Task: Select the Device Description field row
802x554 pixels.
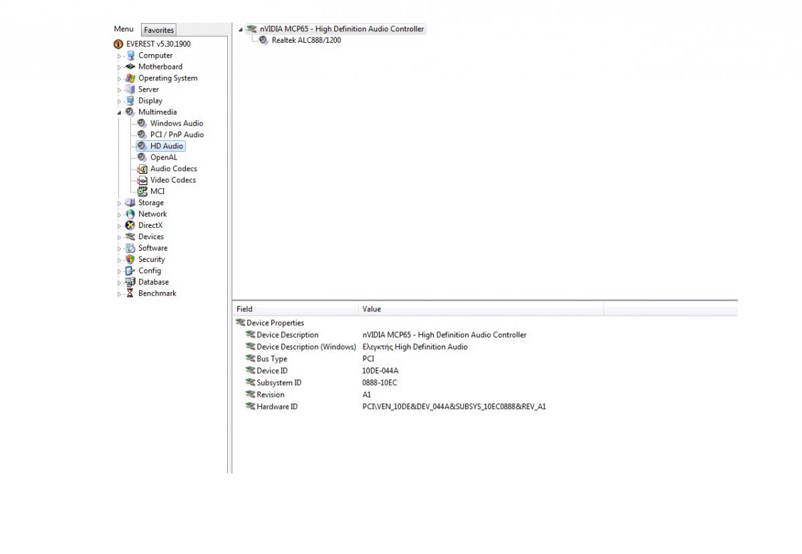Action: [287, 335]
